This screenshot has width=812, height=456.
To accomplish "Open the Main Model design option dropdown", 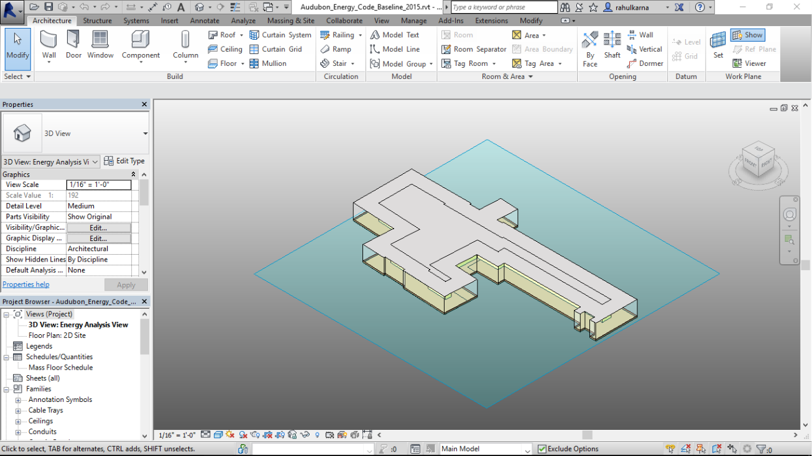I will coord(528,449).
